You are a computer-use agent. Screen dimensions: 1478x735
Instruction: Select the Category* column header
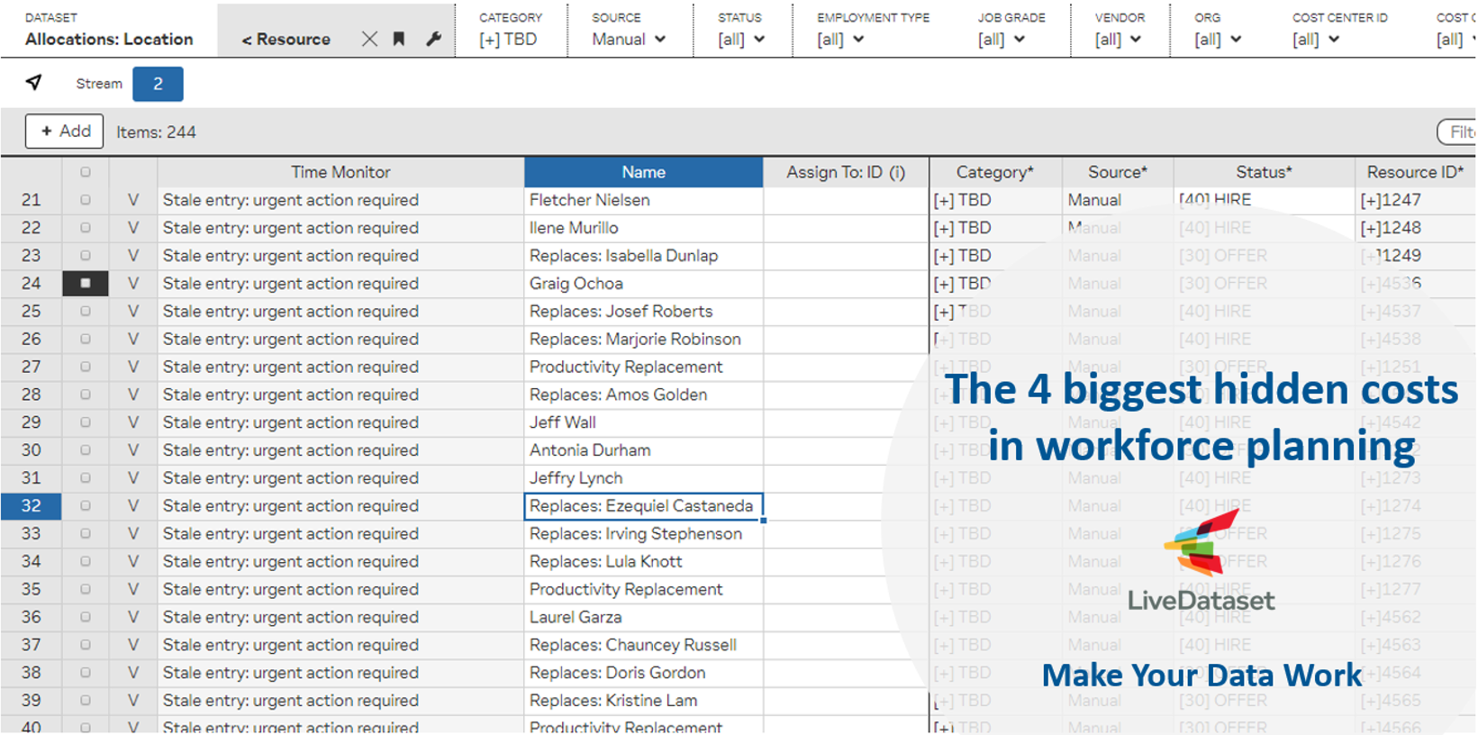click(x=995, y=172)
